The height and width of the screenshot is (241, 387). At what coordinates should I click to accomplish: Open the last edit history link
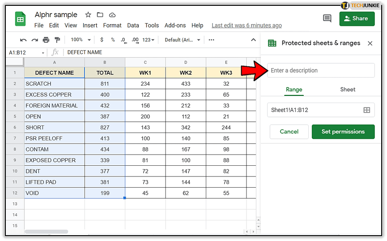tap(247, 26)
